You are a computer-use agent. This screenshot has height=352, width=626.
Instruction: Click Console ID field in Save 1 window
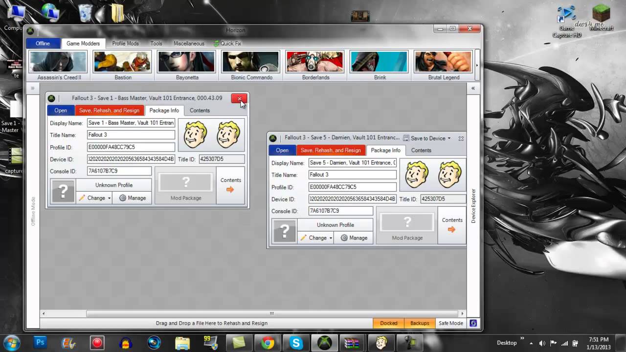tap(119, 171)
